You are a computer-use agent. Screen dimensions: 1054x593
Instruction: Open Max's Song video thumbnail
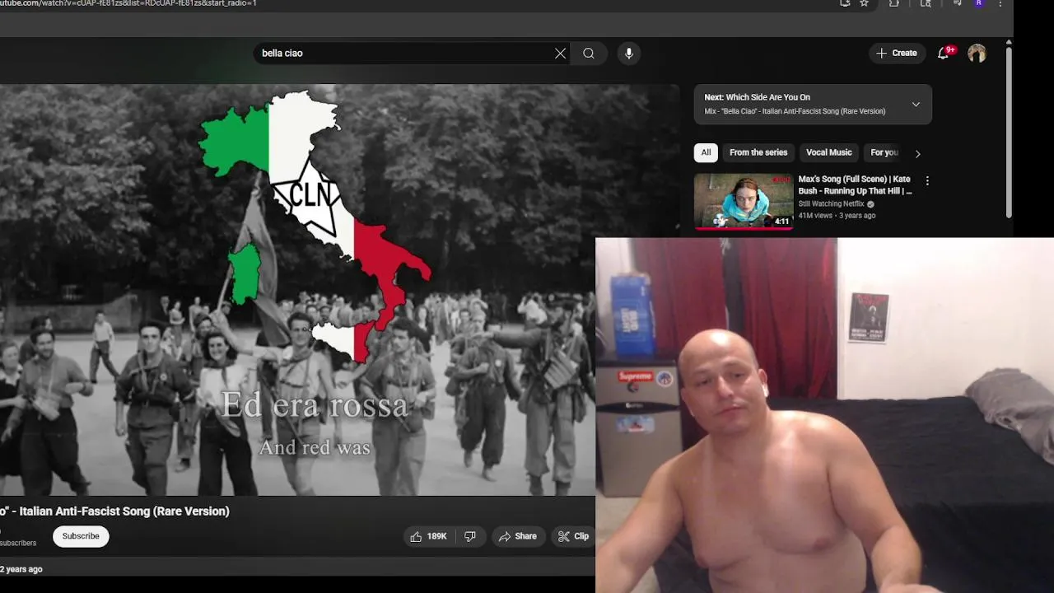tap(744, 201)
